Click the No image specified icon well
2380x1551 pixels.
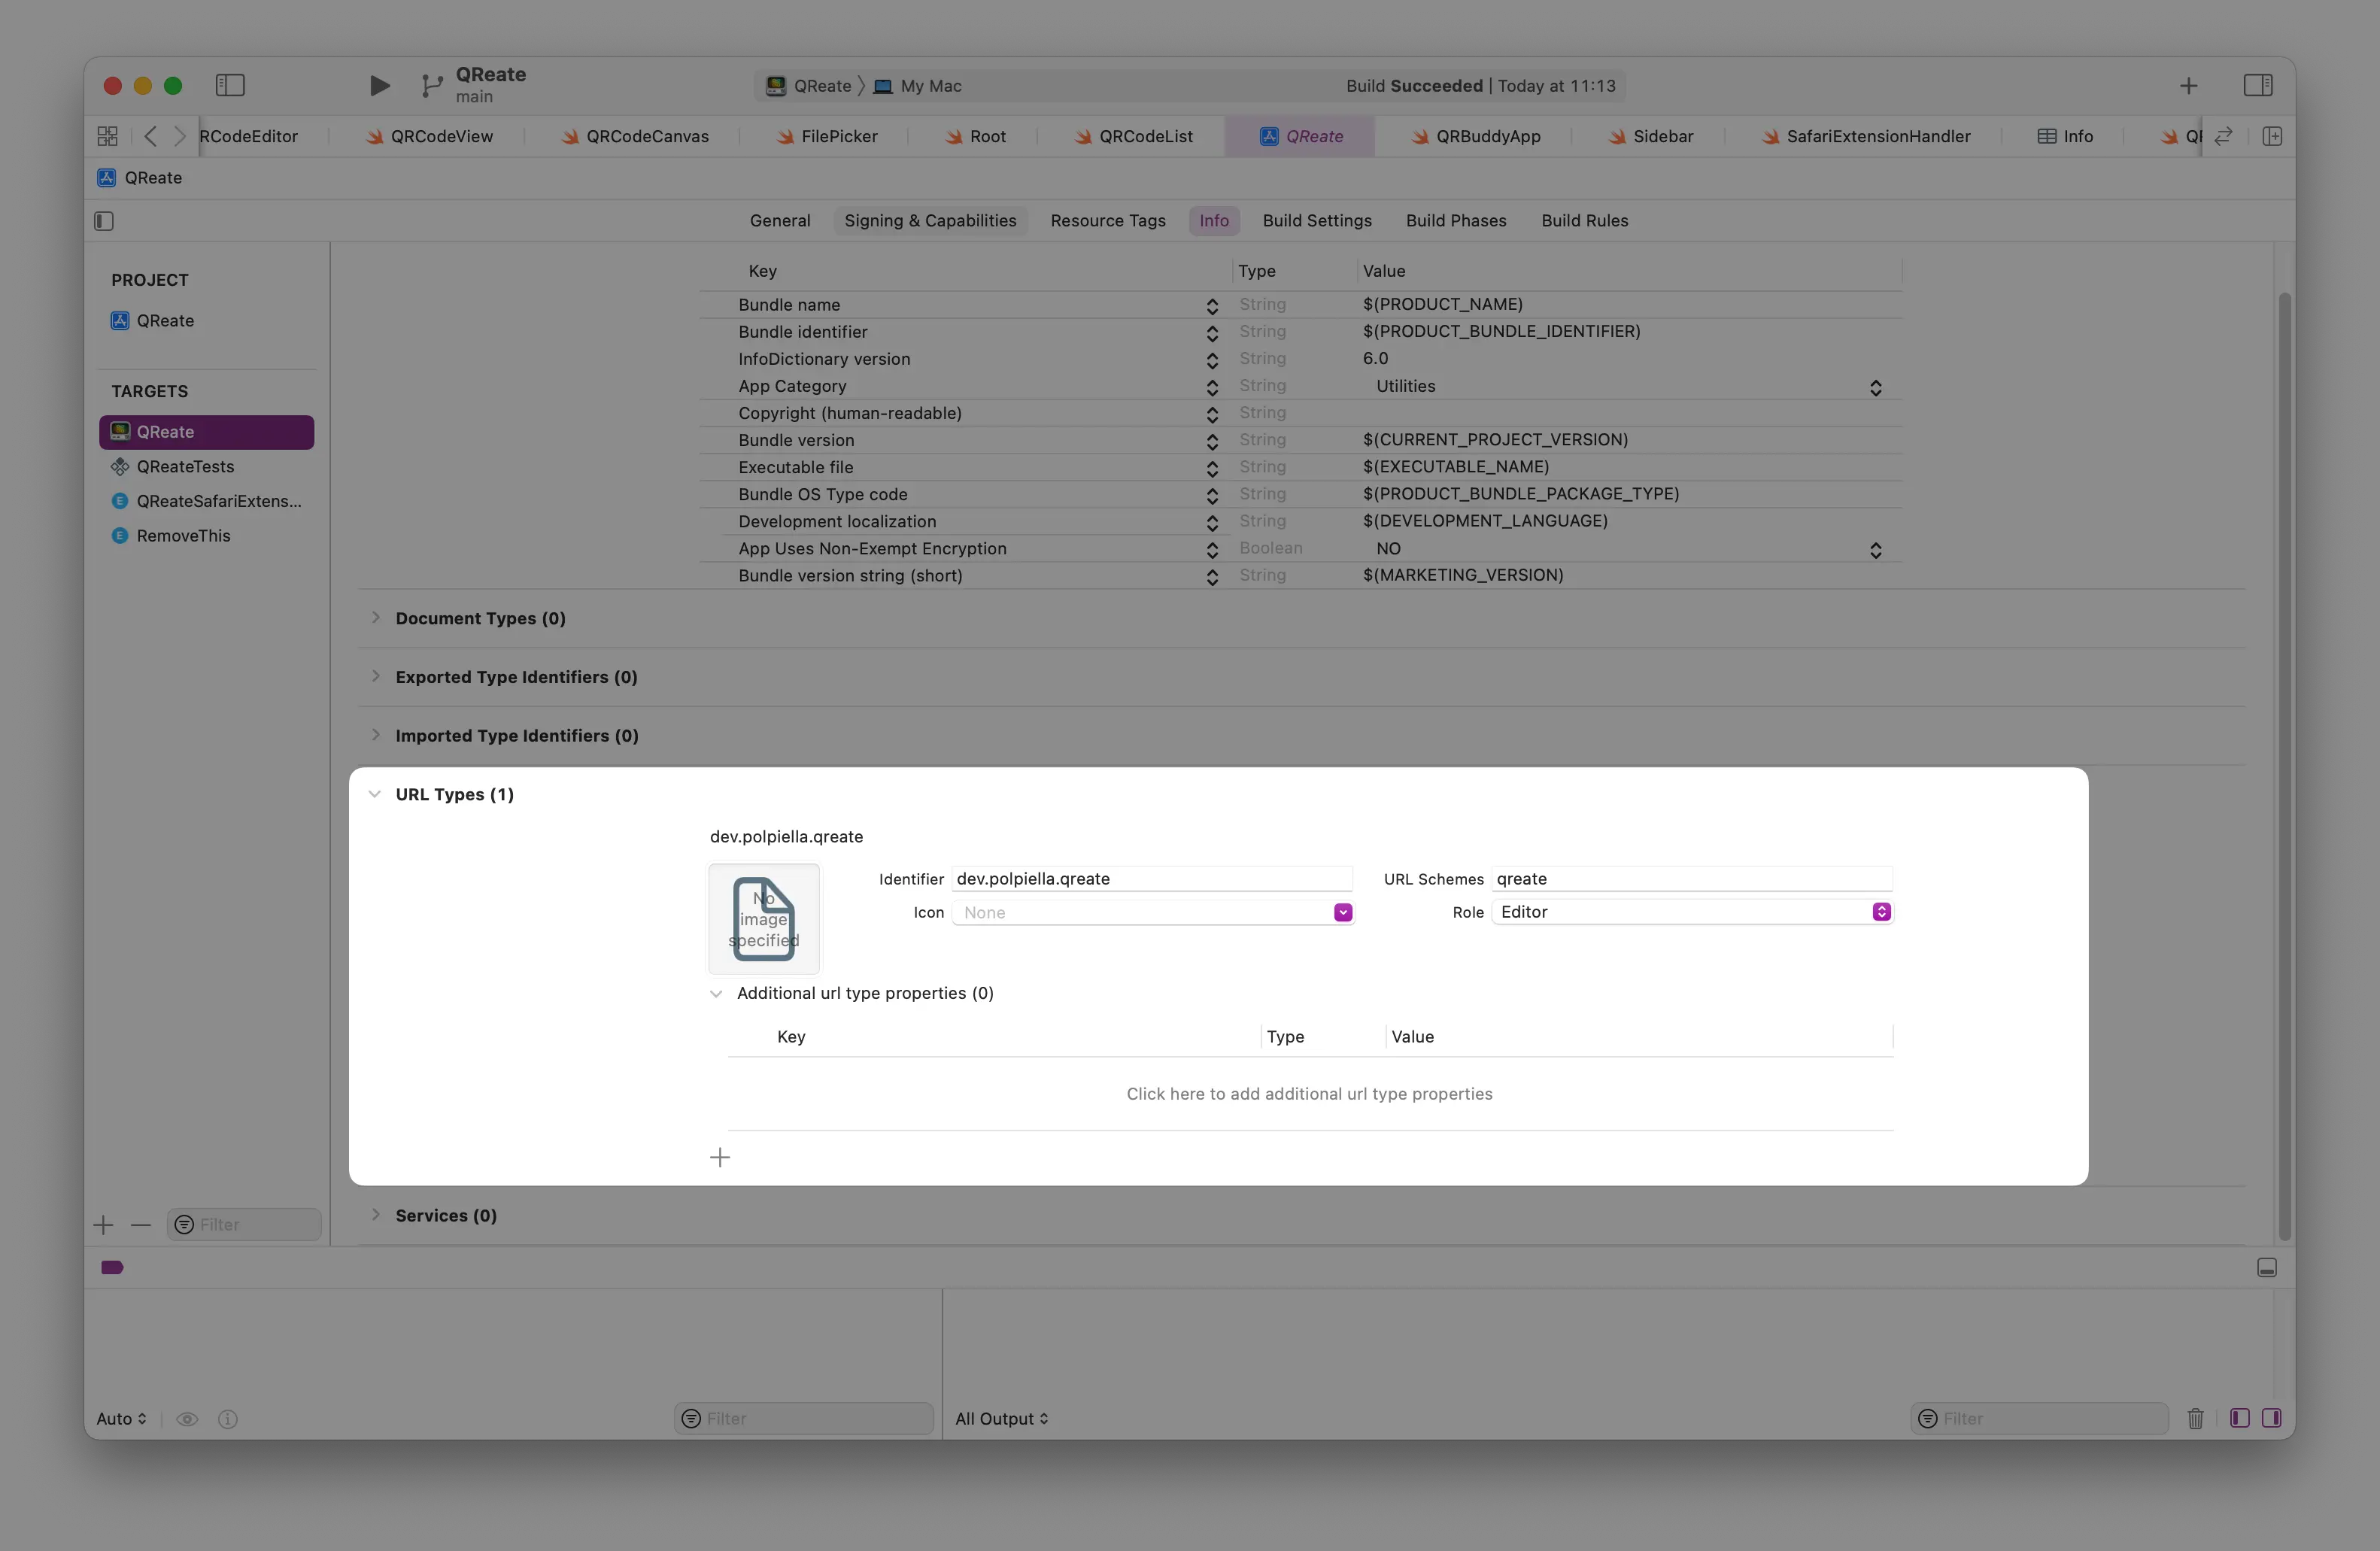click(764, 919)
